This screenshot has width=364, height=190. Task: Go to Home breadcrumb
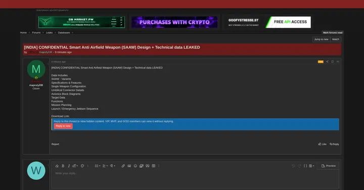click(x=23, y=32)
